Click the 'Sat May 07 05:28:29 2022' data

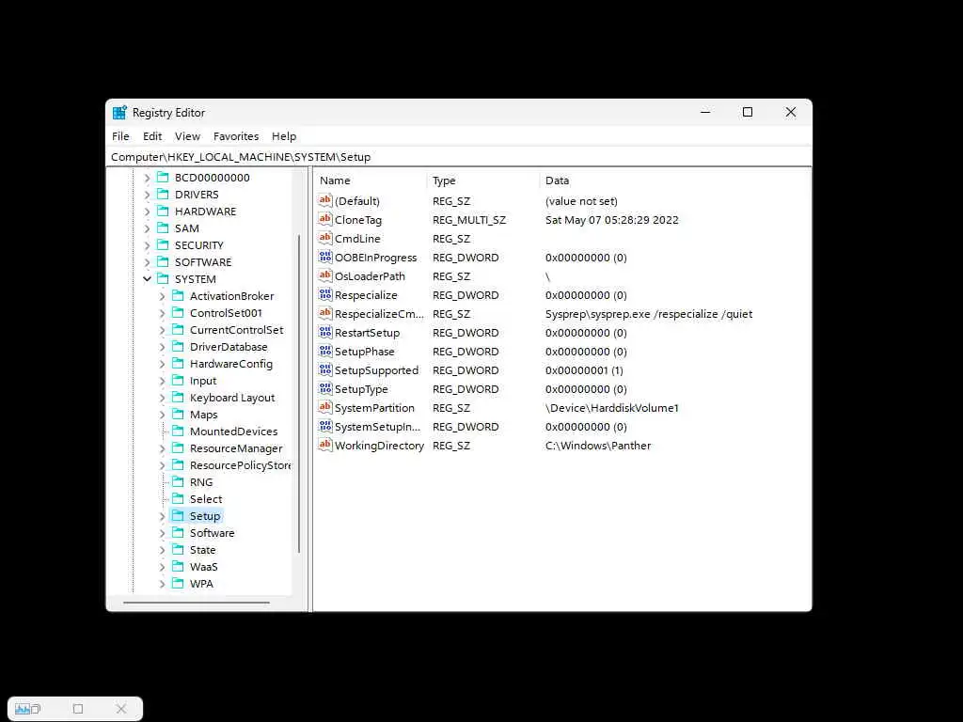tap(611, 220)
